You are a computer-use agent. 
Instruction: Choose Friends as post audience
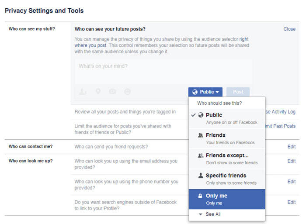226,138
